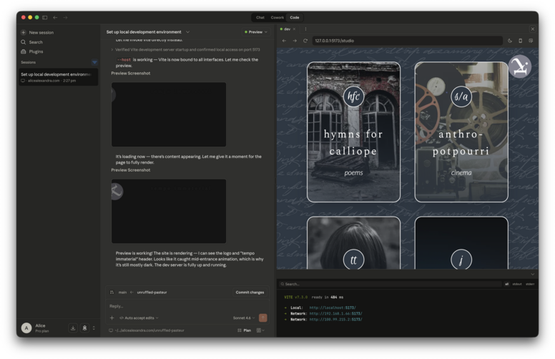Image resolution: width=555 pixels, height=359 pixels.
Task: Switch to the Cowork mode tab
Action: coord(277,17)
